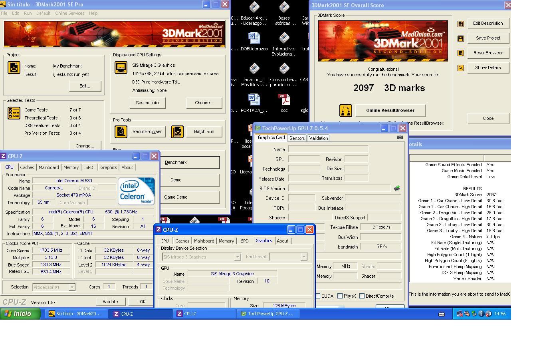Click the ResultBrowser magnifier icon in Pro Tools
Viewport: 545px width, 354px height.
121,131
